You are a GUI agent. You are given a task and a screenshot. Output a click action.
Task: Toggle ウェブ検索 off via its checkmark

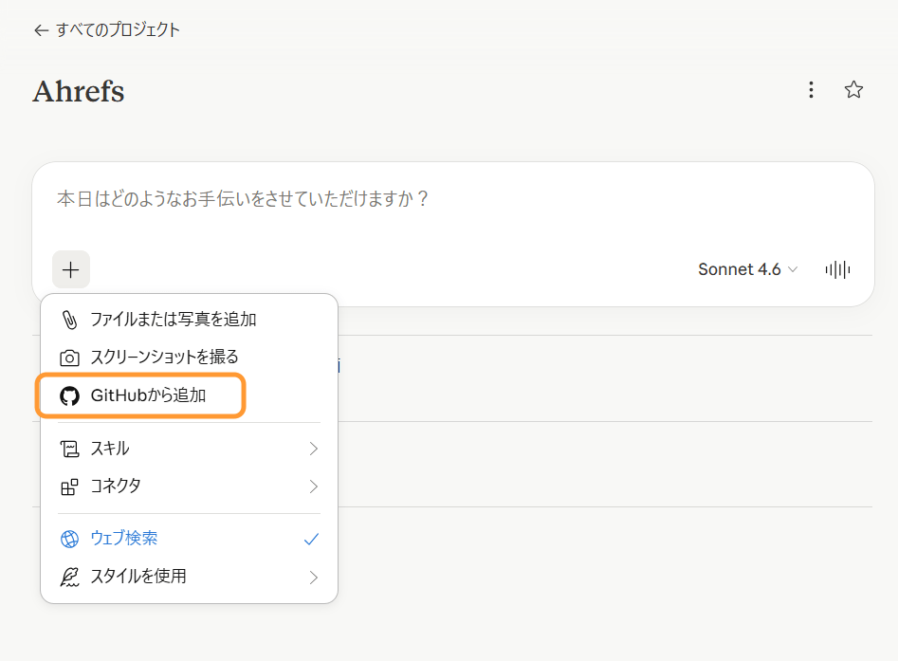312,539
